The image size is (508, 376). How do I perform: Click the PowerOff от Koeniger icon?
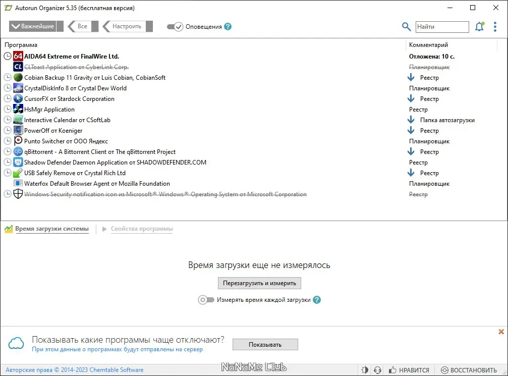[18, 130]
